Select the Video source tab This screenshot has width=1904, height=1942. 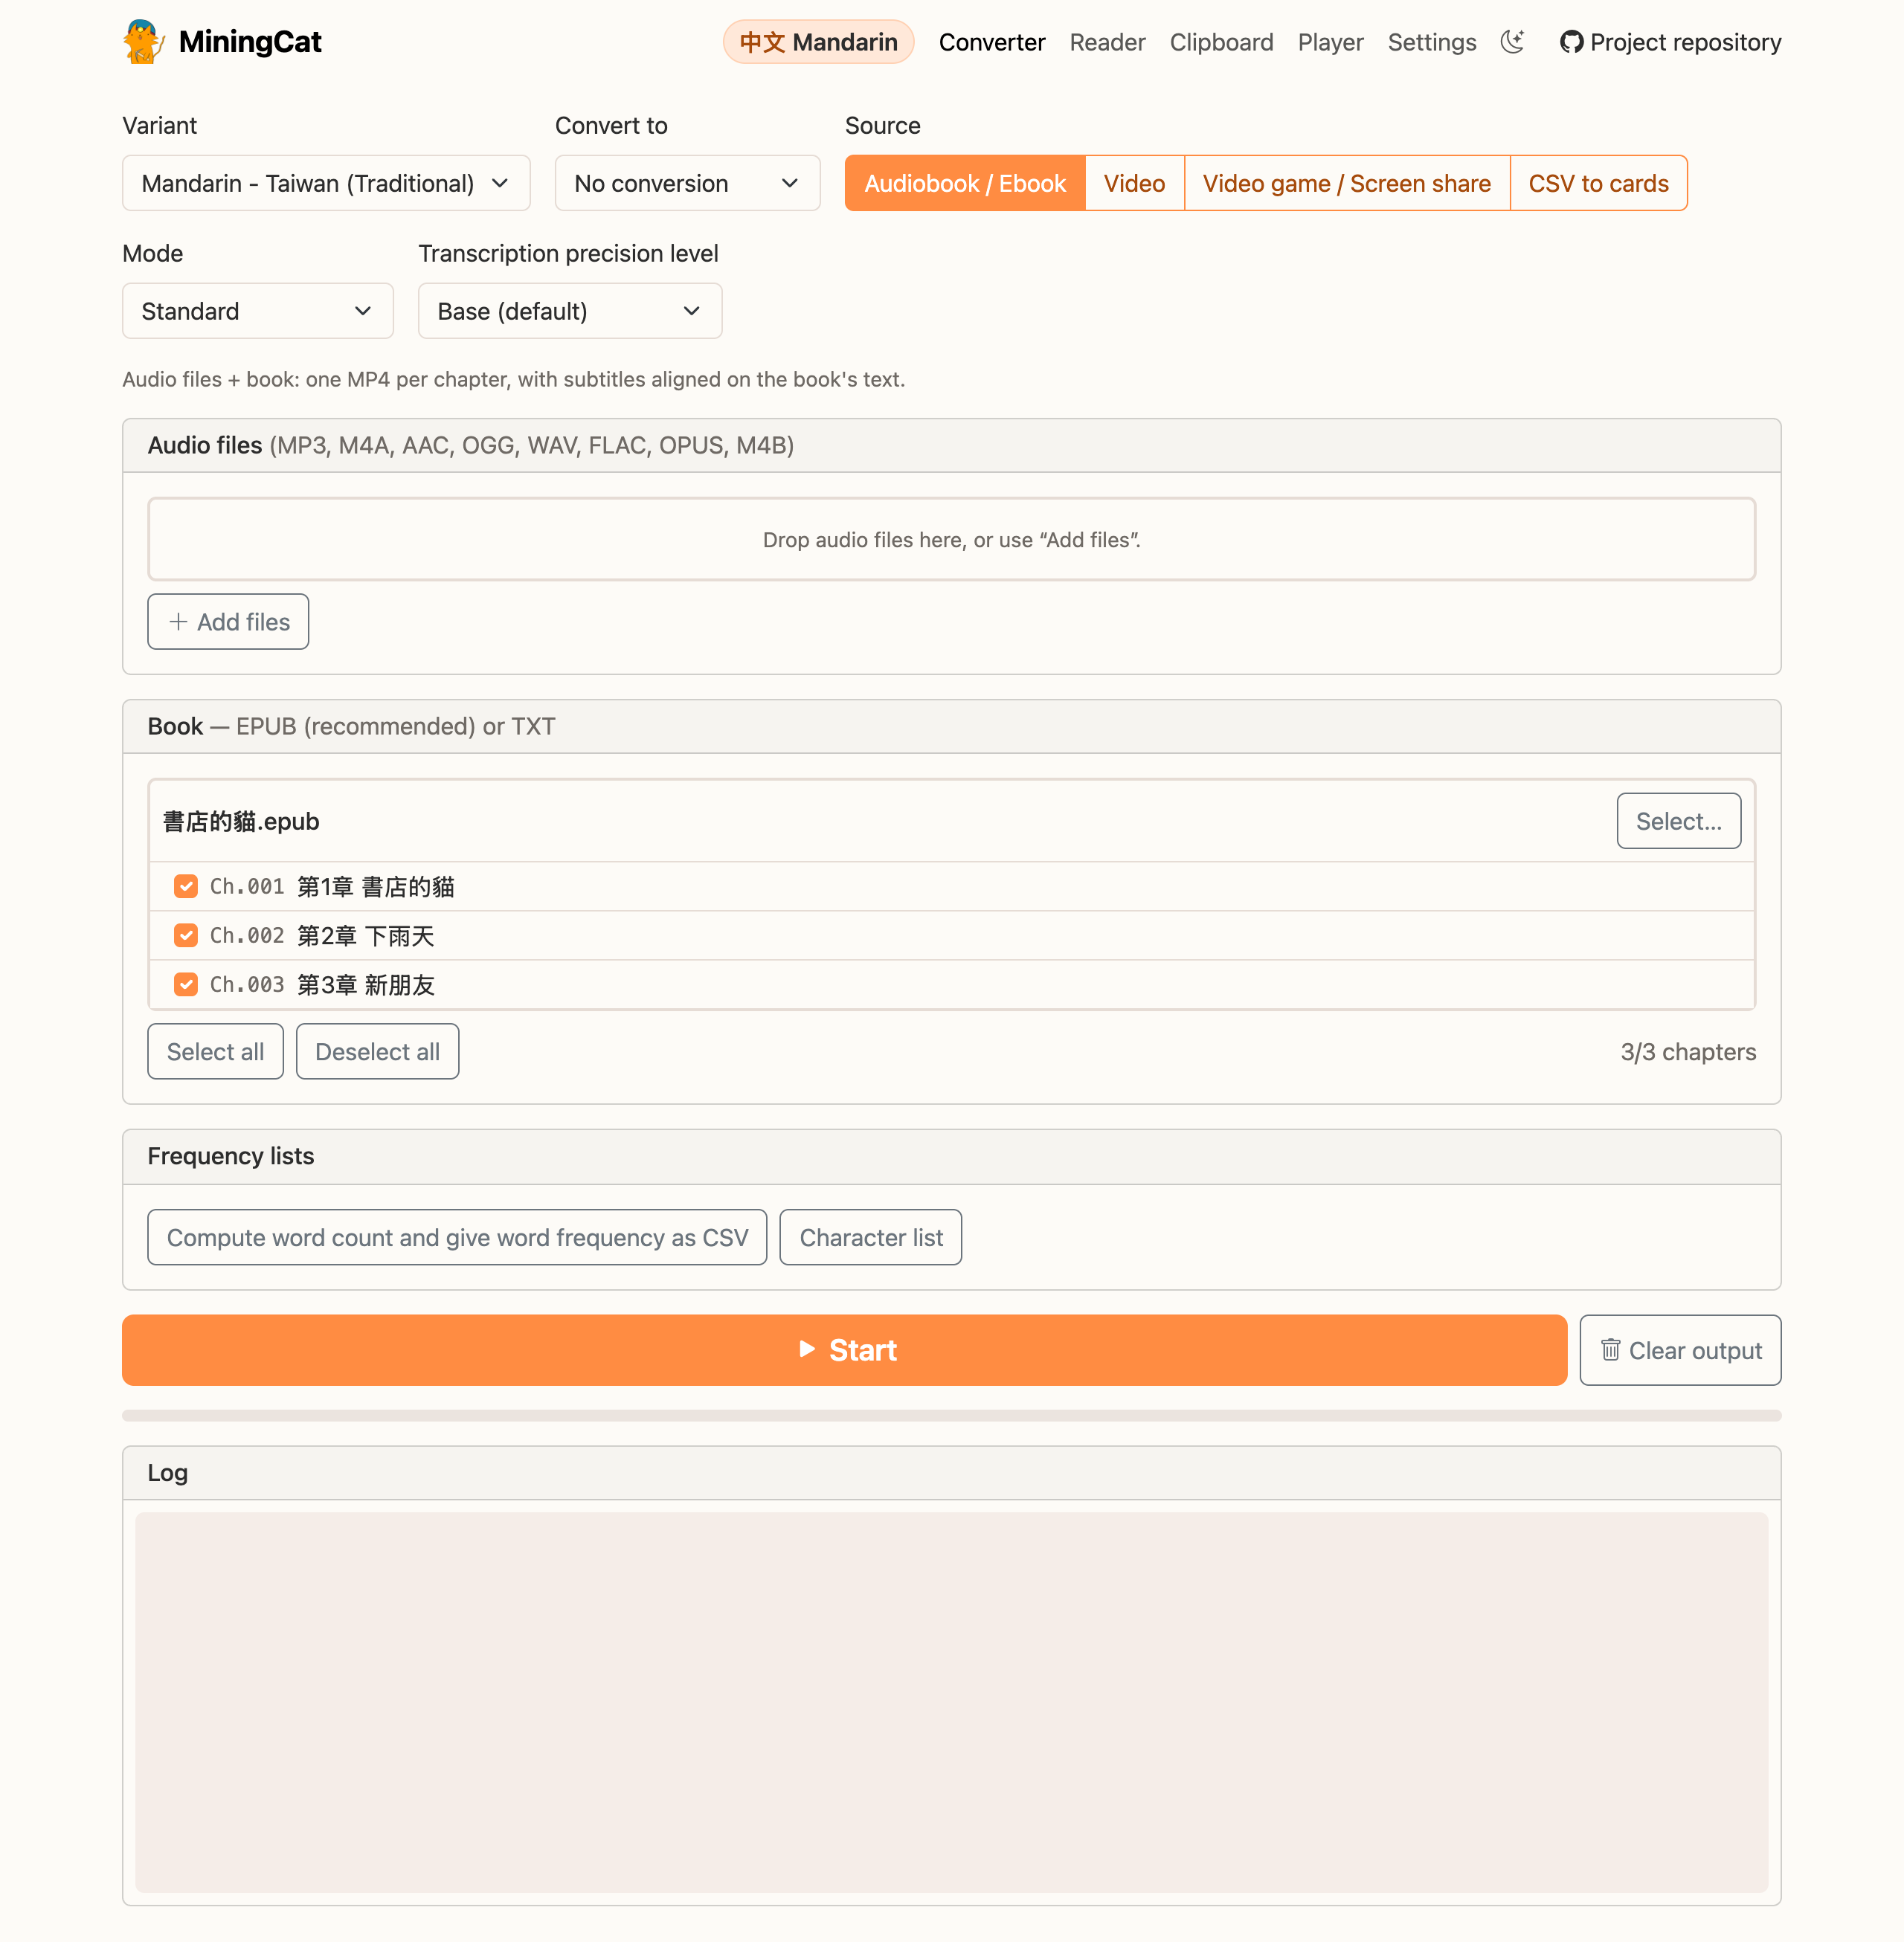[x=1134, y=183]
